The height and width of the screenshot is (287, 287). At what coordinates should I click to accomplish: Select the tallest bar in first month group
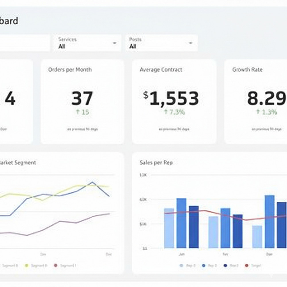(x=181, y=223)
